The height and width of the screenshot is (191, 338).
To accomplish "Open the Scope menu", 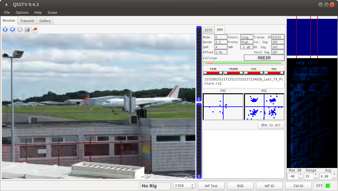I will point(52,12).
